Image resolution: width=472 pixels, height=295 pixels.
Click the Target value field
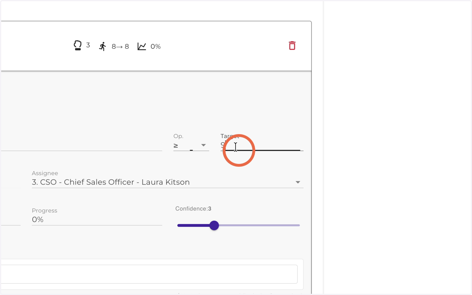[x=262, y=145]
